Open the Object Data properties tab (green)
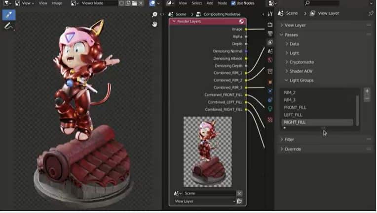The width and height of the screenshot is (377, 213). (x=270, y=109)
